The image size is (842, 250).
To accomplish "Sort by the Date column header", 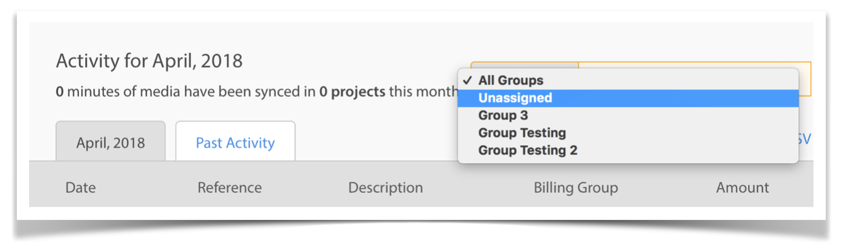I will (x=81, y=187).
